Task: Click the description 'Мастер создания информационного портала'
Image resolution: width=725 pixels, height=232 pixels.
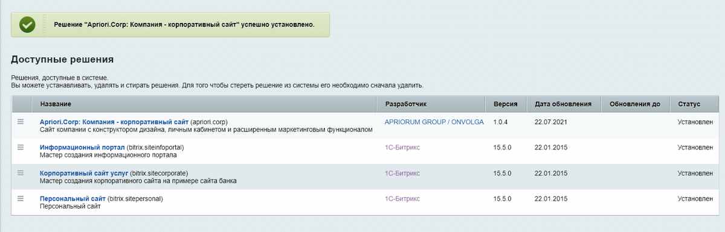Action: [x=108, y=155]
